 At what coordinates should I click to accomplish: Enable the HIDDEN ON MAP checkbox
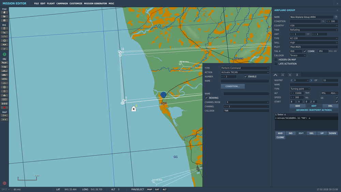(276, 59)
